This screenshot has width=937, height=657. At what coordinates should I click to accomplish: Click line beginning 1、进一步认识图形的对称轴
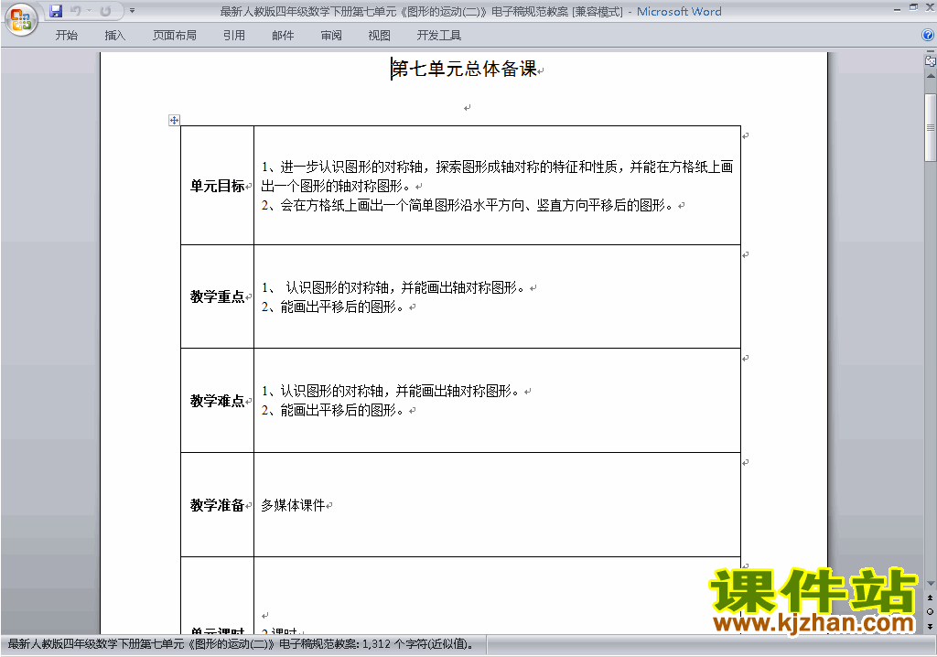[x=497, y=167]
